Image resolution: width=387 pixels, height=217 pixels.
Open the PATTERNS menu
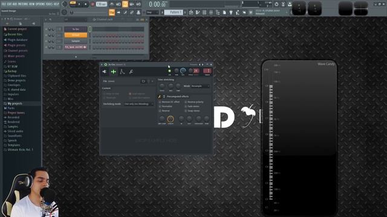[23, 4]
